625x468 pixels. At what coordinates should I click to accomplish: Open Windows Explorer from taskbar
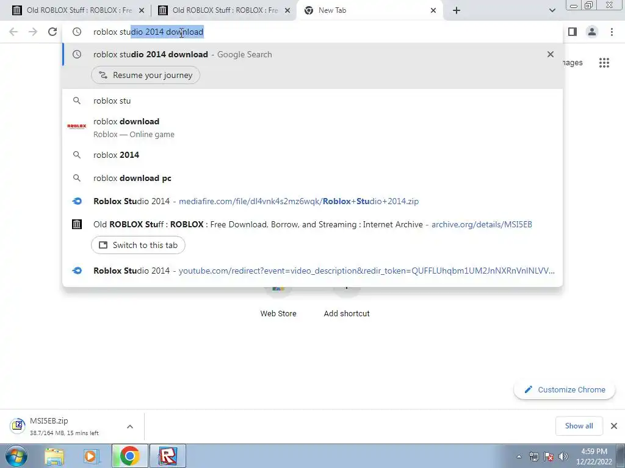pos(54,456)
